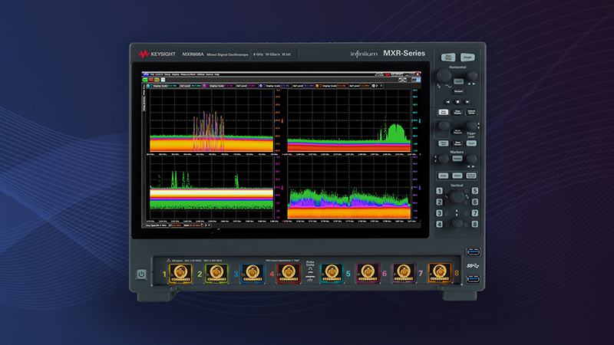Viewport: 614px width, 345px height.
Task: Open the Measure/Mark menu
Action: 188,74
